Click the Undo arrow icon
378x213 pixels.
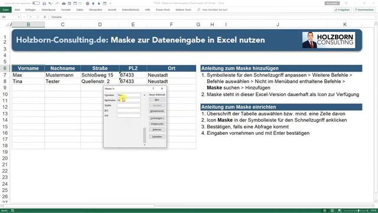pyautogui.click(x=50, y=4)
